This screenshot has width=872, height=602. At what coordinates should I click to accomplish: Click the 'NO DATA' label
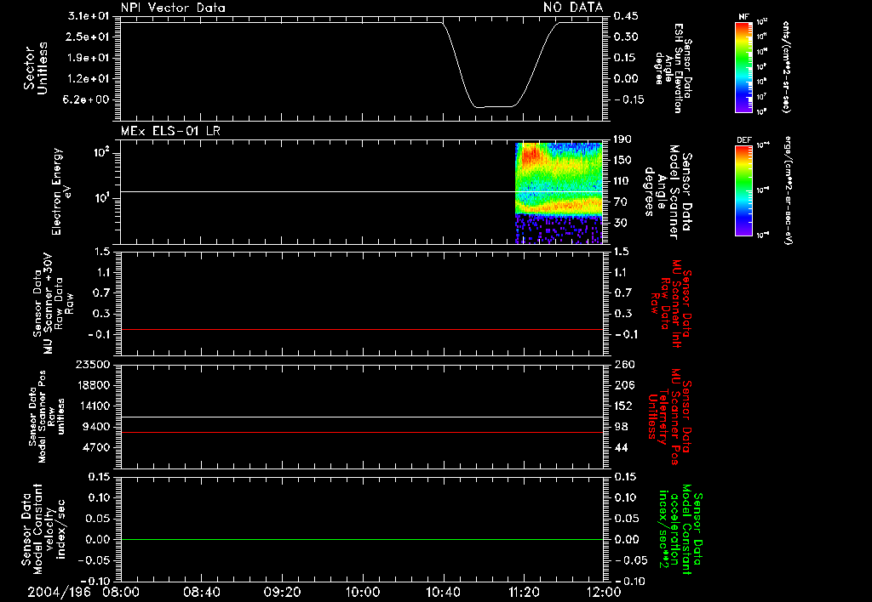click(x=573, y=7)
